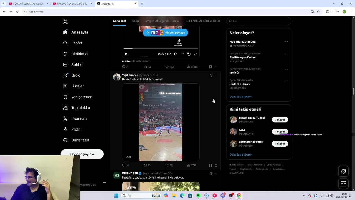Play the basketball video thumbnail
Screen dimensions: 355x200
click(x=161, y=122)
